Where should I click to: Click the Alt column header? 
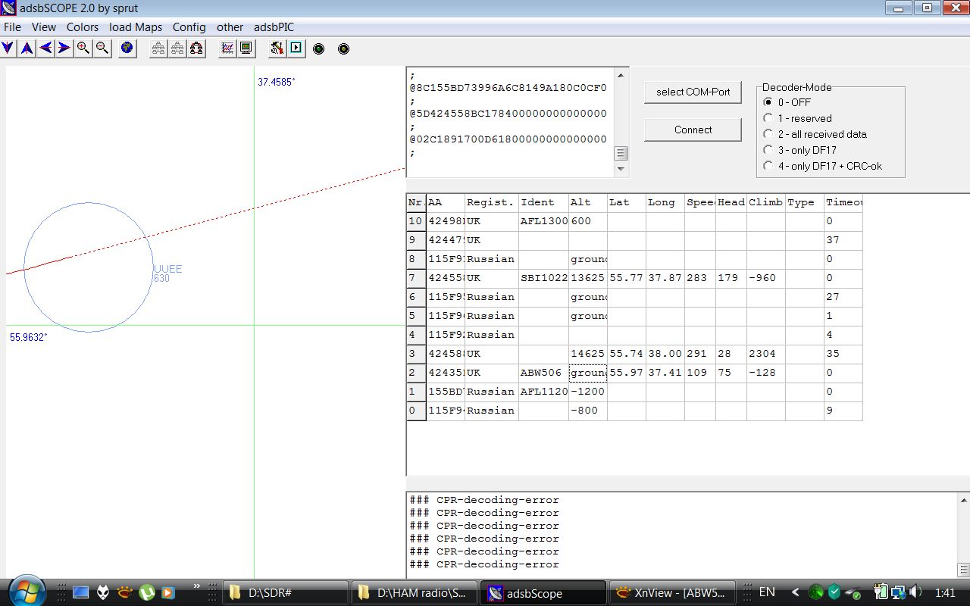[588, 202]
